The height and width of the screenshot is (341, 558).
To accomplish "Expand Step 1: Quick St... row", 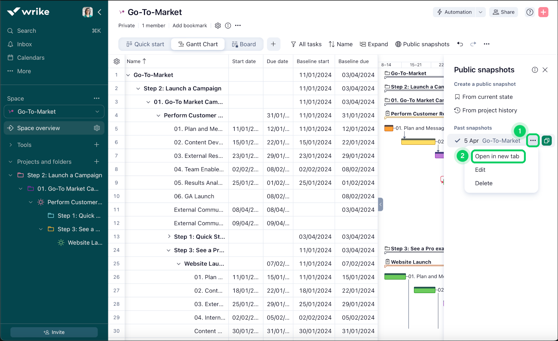I will coord(169,236).
